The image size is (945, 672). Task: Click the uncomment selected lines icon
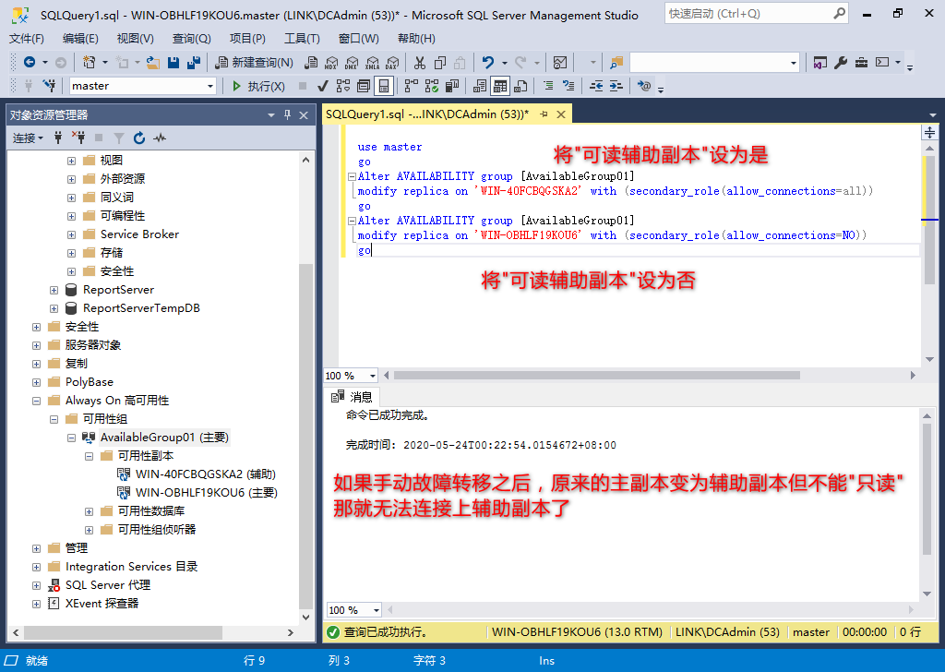coord(568,86)
